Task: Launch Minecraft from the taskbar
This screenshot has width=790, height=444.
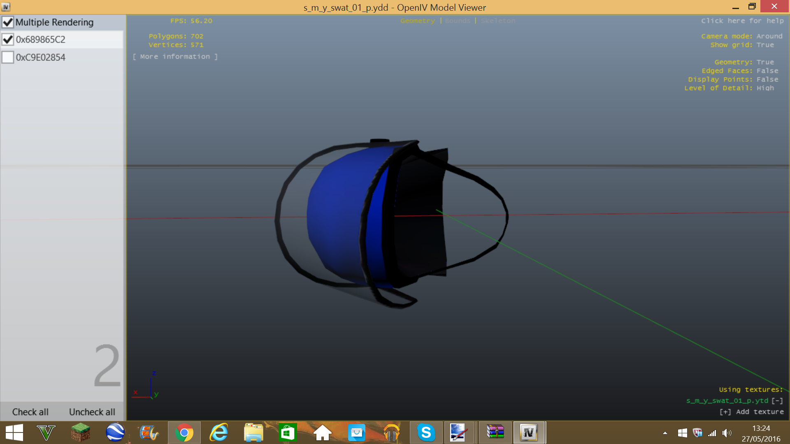Action: [81, 432]
